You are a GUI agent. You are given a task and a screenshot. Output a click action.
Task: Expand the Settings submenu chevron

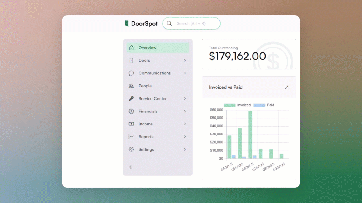click(x=184, y=149)
